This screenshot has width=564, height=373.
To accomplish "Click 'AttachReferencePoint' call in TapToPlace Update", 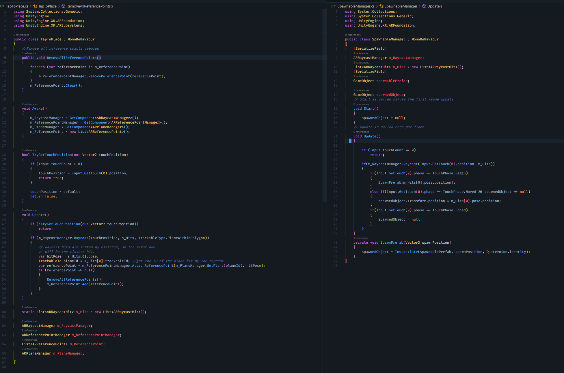I will tap(153, 266).
